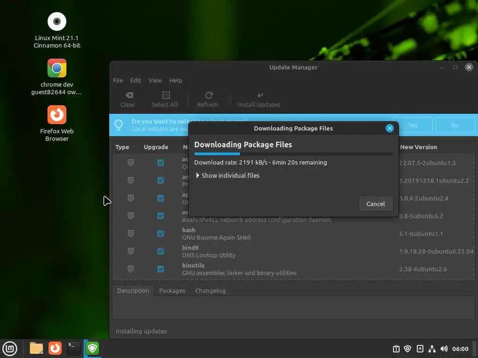Sort by the Type column header
Image resolution: width=478 pixels, height=358 pixels.
(x=122, y=147)
